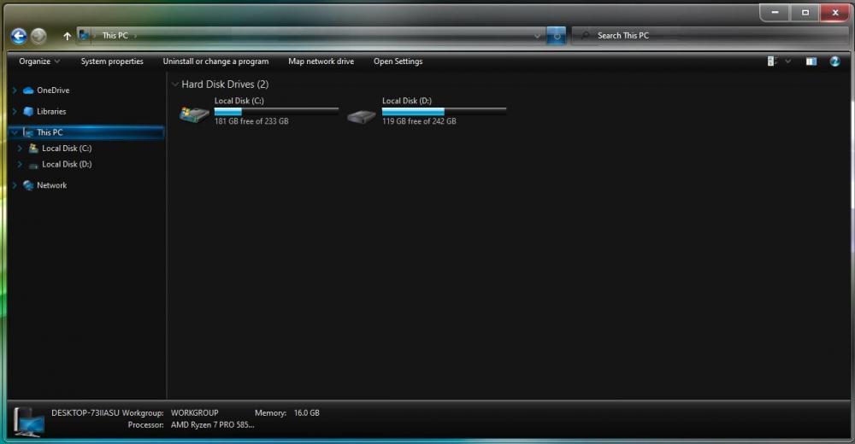Open the address bar history dropdown

click(537, 36)
